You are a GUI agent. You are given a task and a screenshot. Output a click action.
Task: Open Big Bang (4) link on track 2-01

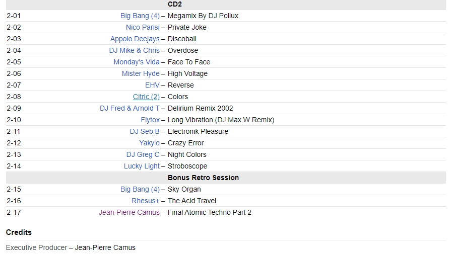click(x=140, y=16)
